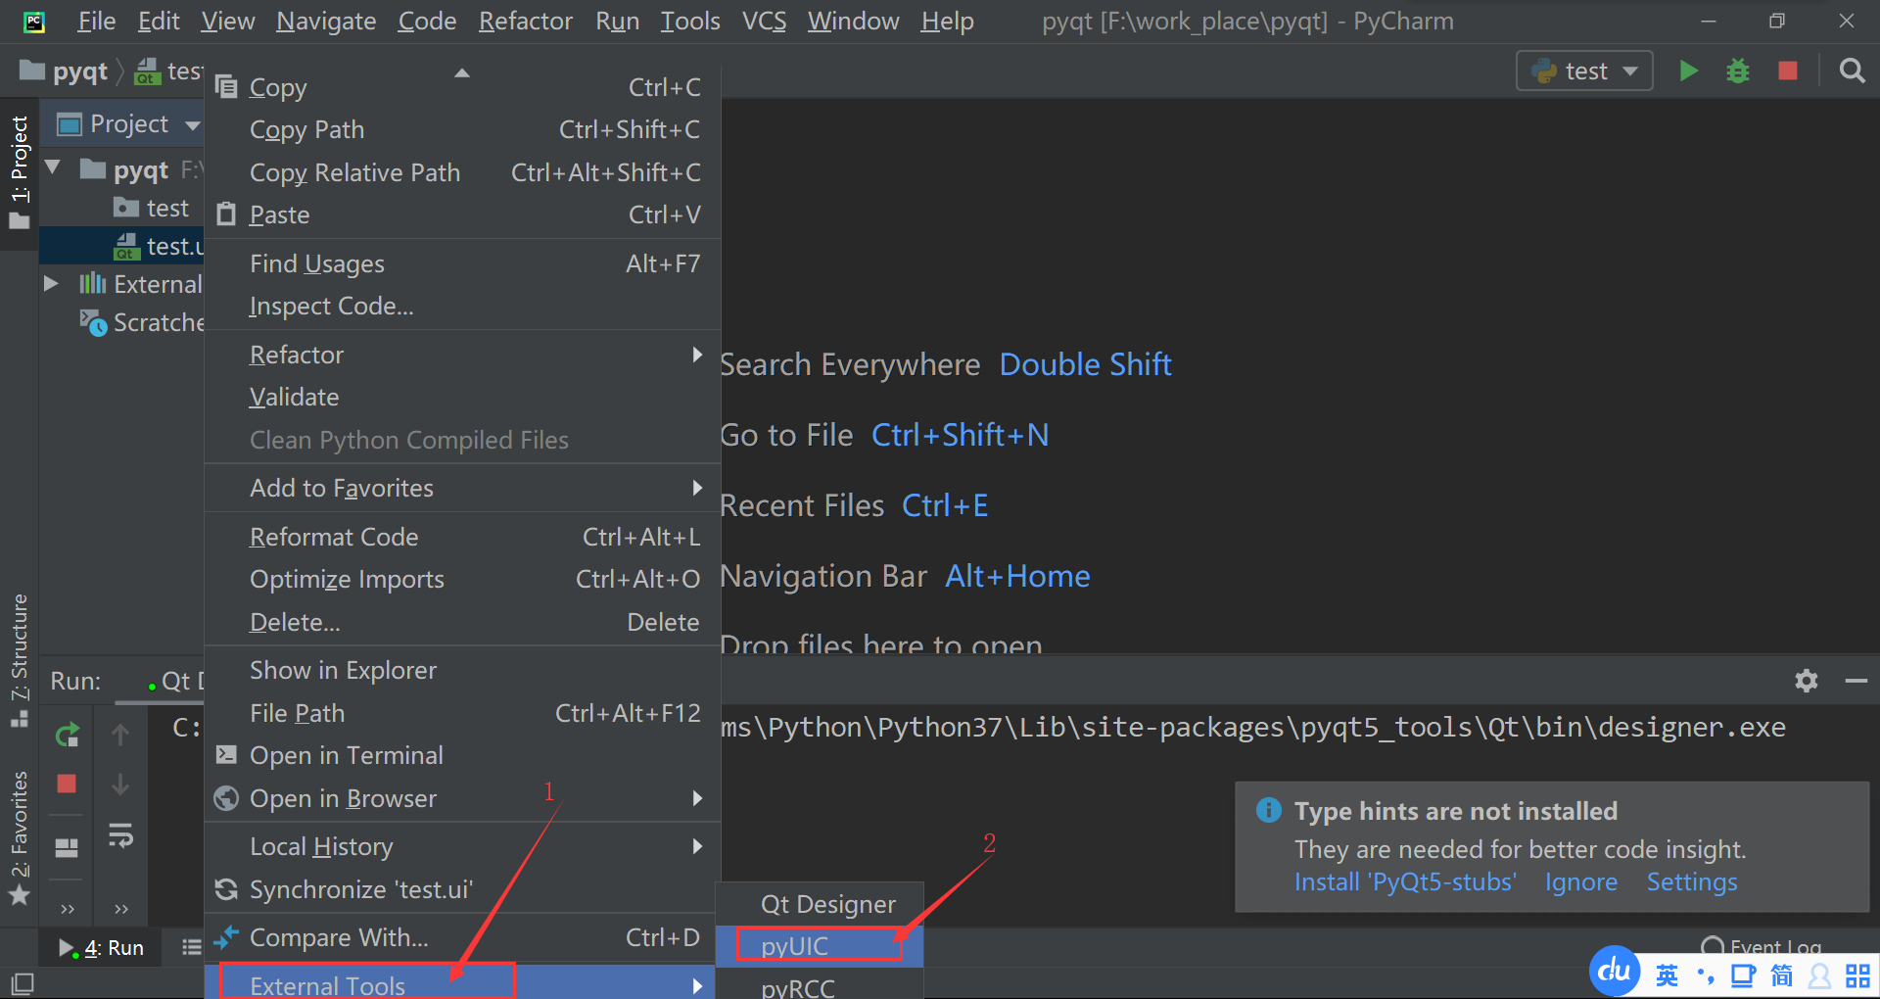Viewport: 1880px width, 999px height.
Task: Open the Run menu
Action: click(x=617, y=21)
